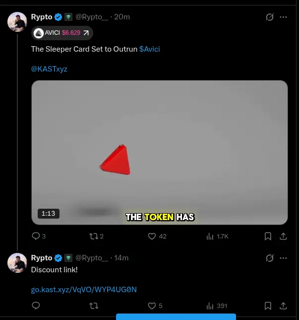299x320 pixels.
Task: Open the go.kast.xyz discount link
Action: coord(83,289)
